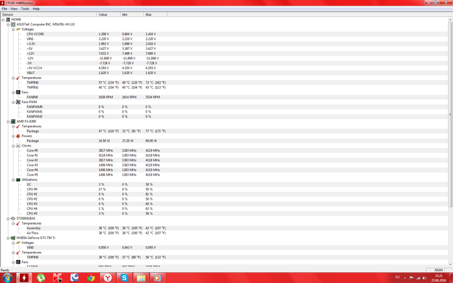Click the AMD FX-6300 processor icon
This screenshot has width=453, height=283.
tap(13, 122)
